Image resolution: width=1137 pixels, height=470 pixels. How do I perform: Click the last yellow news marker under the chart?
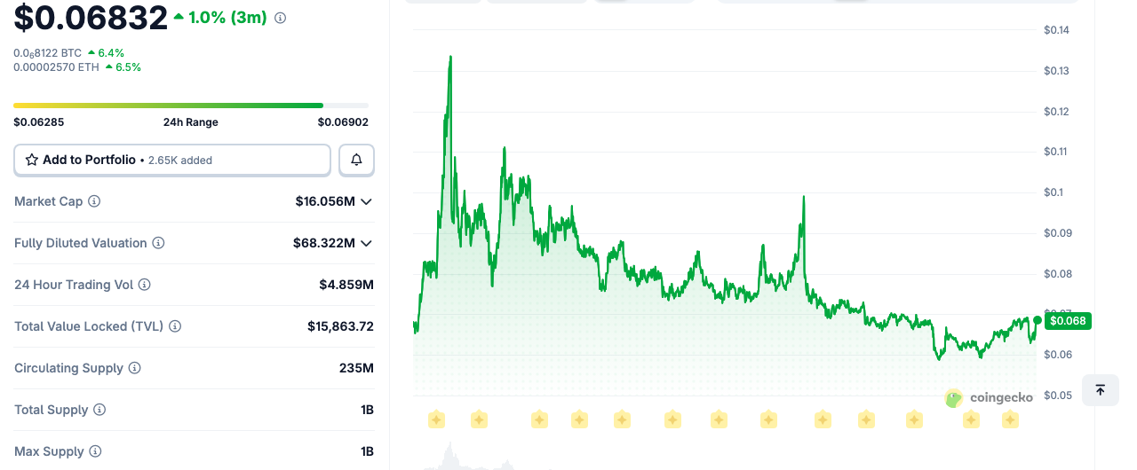click(x=1010, y=419)
